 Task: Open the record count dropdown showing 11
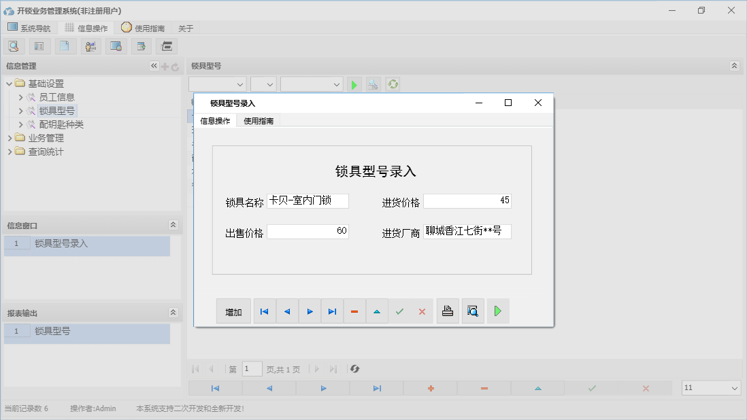click(x=710, y=387)
